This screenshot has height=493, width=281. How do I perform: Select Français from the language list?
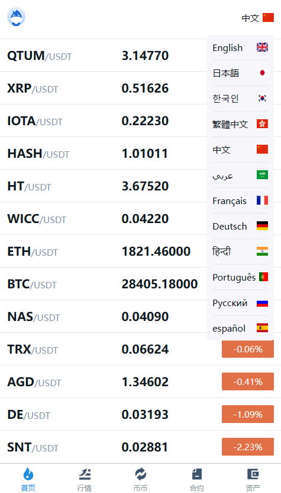(x=240, y=201)
